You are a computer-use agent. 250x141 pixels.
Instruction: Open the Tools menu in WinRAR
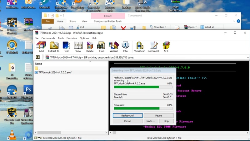tap(61, 38)
